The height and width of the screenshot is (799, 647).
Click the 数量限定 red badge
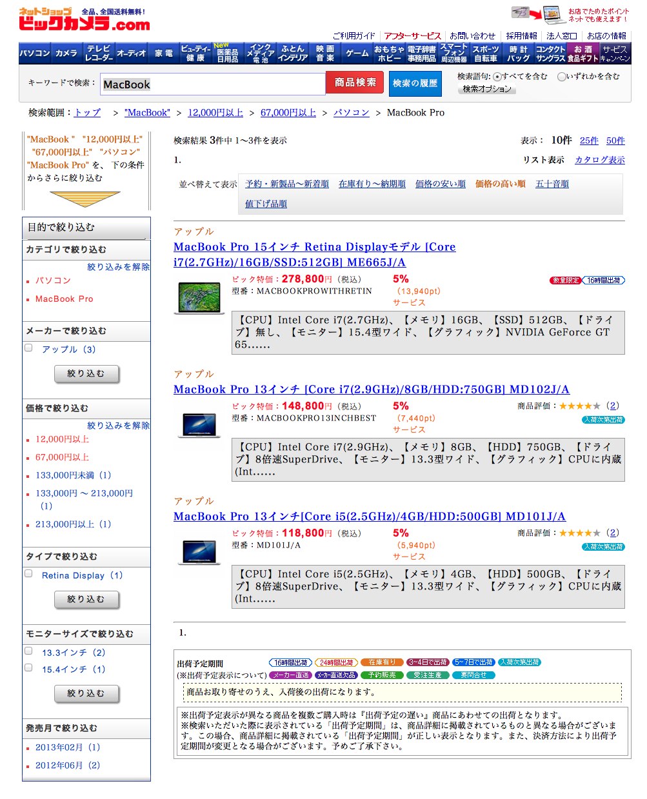click(x=565, y=281)
